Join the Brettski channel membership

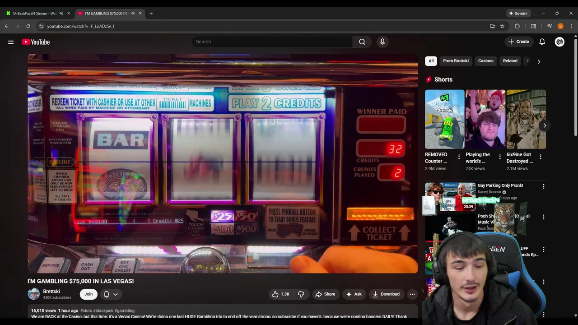[89, 294]
